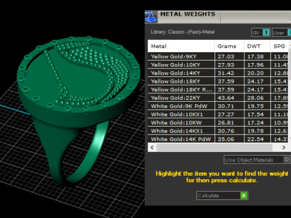Sort by Metal column header
This screenshot has height=218, width=291.
pyautogui.click(x=181, y=46)
